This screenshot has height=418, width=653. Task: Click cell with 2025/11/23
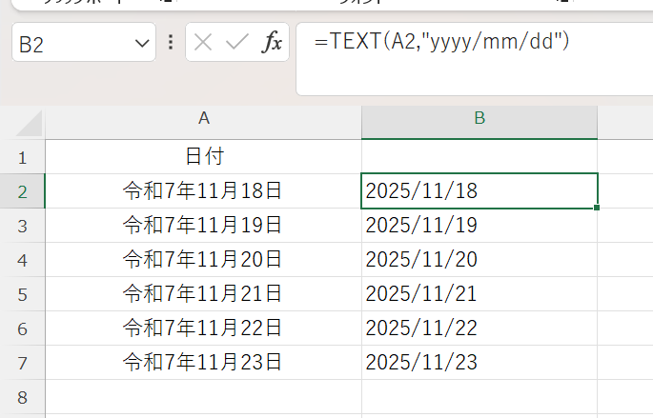480,362
